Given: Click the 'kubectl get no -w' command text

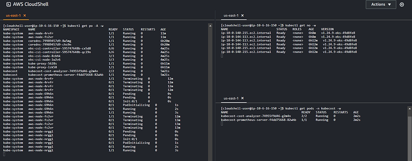Looking at the screenshot, I should click(x=301, y=26).
